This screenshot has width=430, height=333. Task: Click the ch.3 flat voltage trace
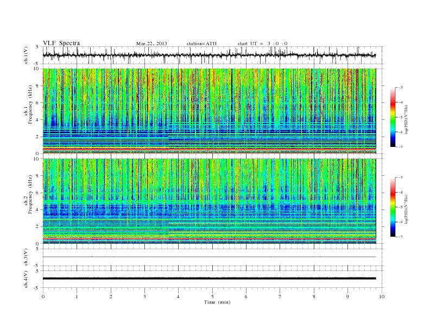click(209, 257)
